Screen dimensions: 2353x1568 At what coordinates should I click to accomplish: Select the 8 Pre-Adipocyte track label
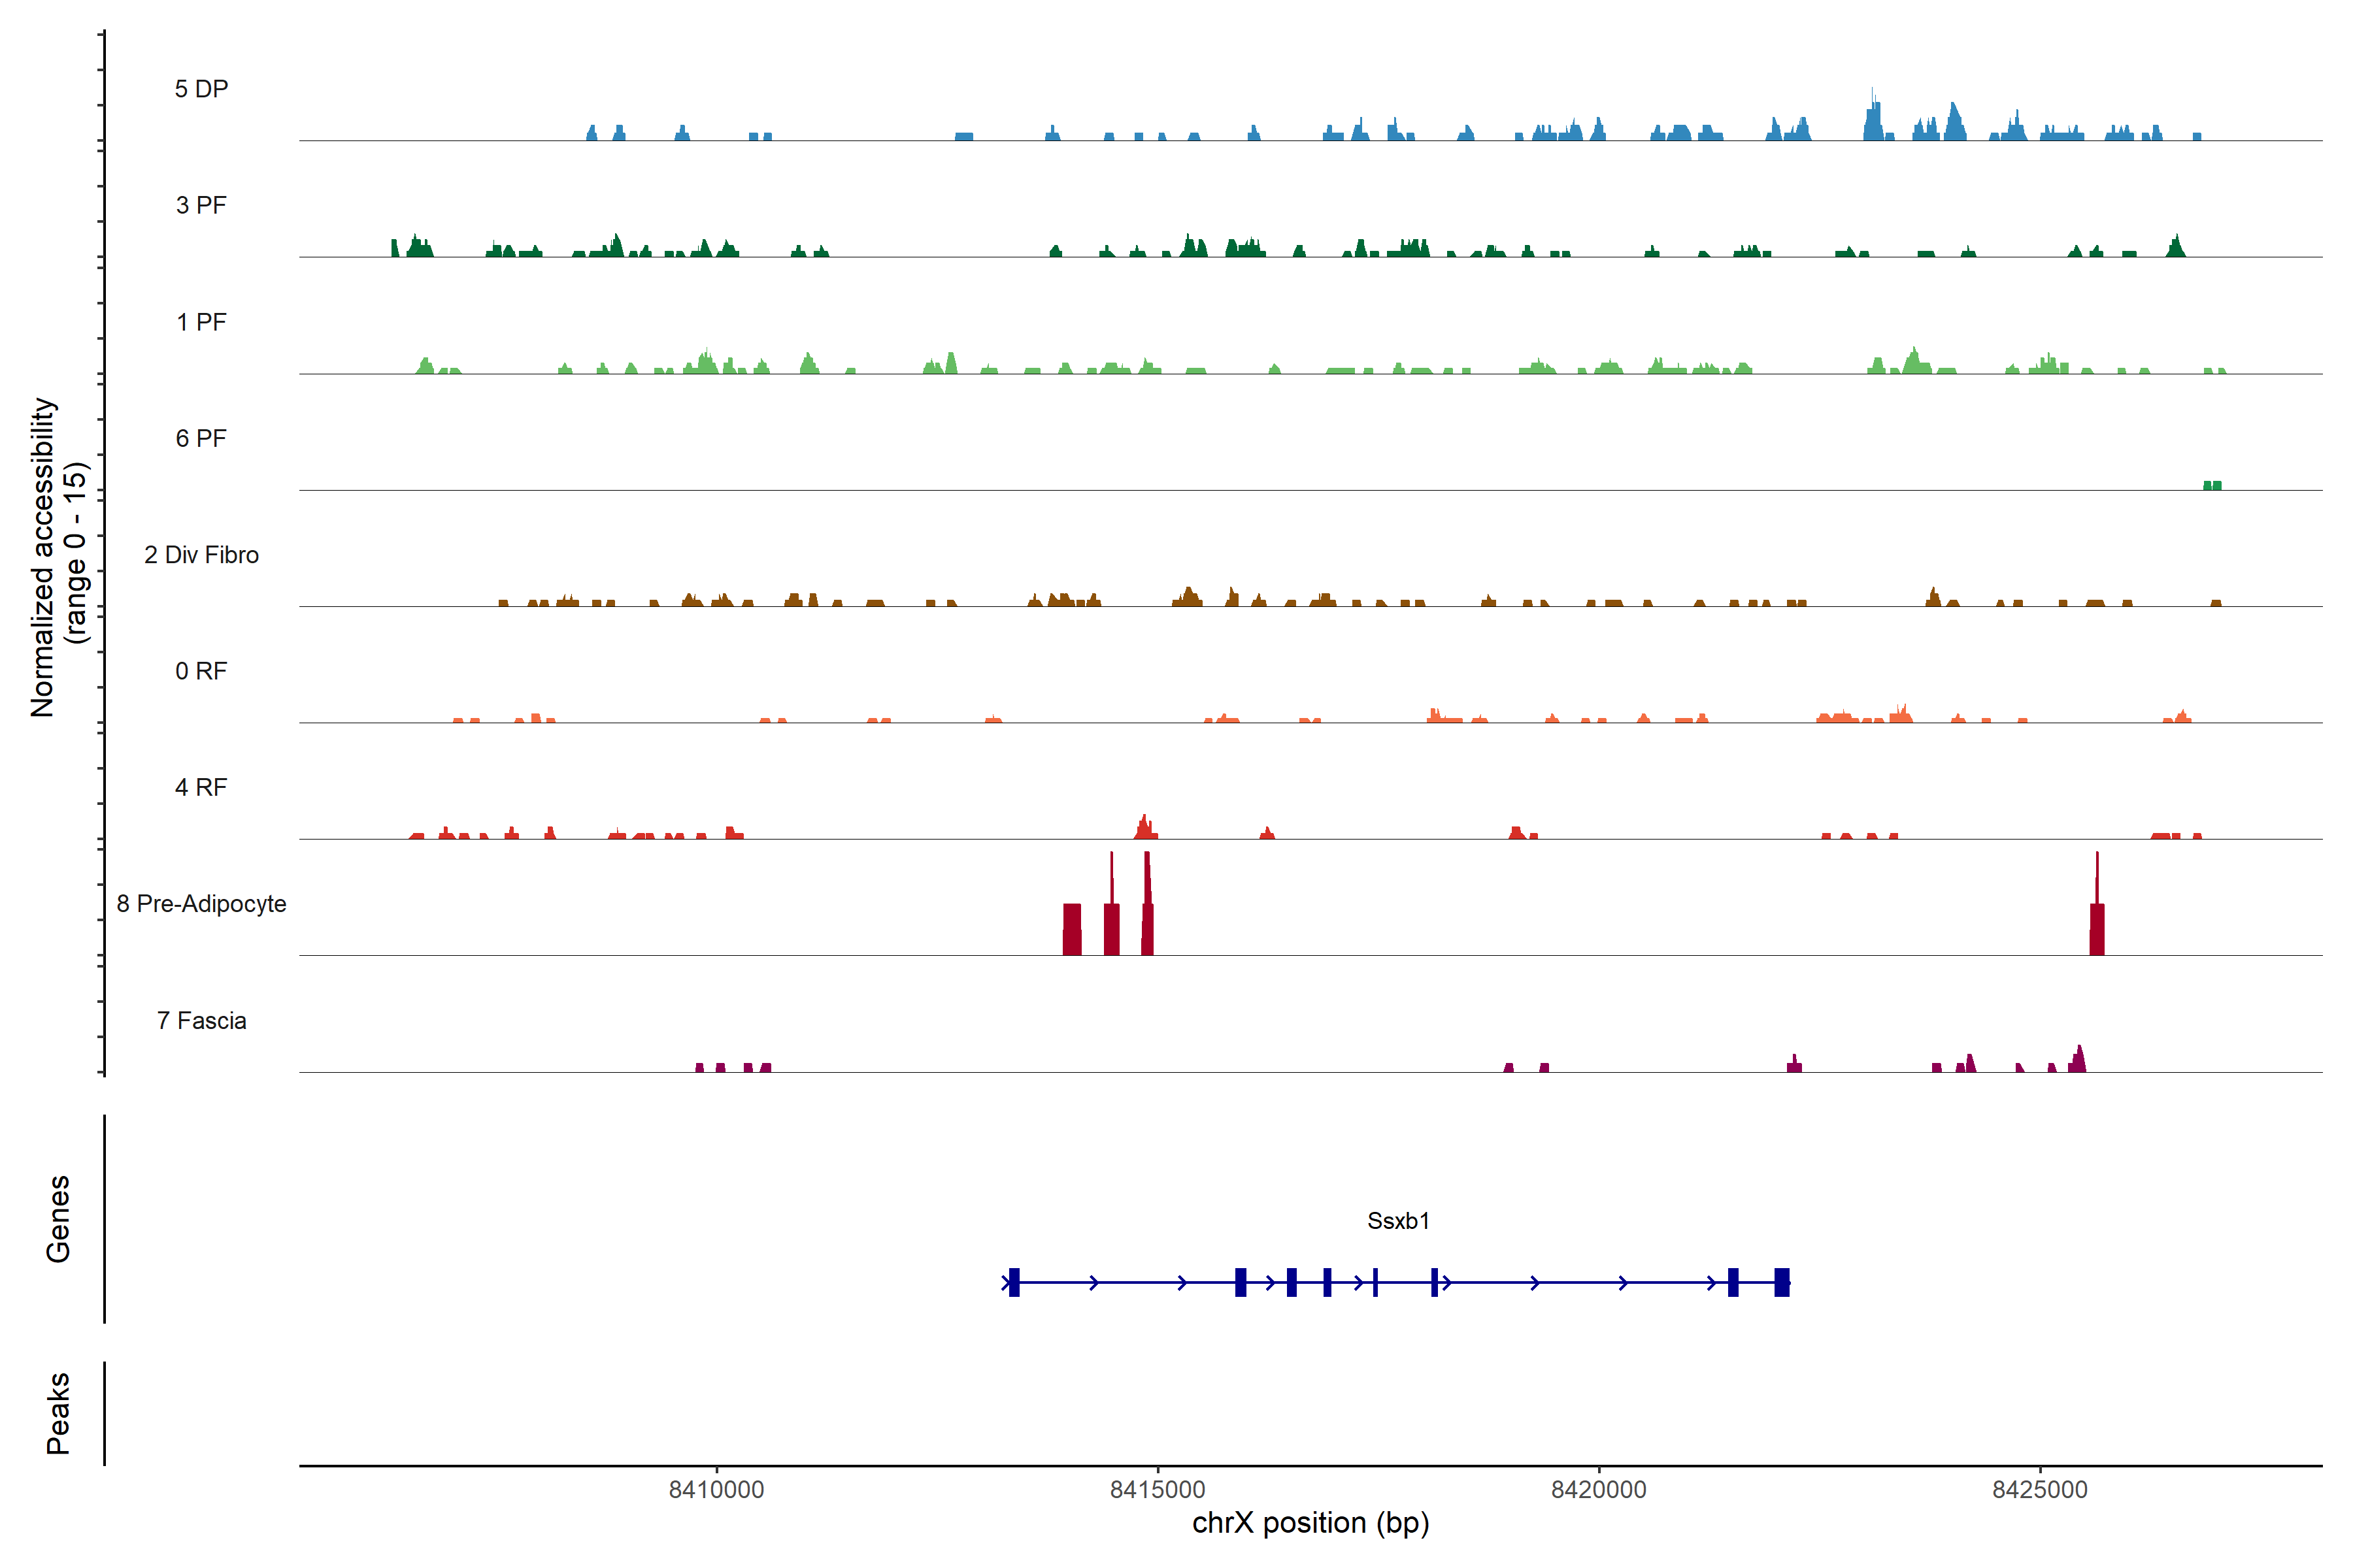(201, 904)
